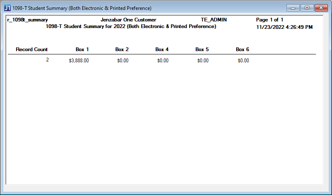Click the window title bar text
The image size is (332, 195).
tap(82, 8)
